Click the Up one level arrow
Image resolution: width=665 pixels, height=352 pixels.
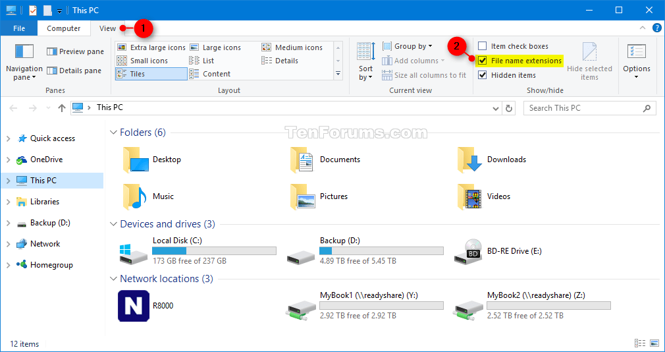(62, 108)
